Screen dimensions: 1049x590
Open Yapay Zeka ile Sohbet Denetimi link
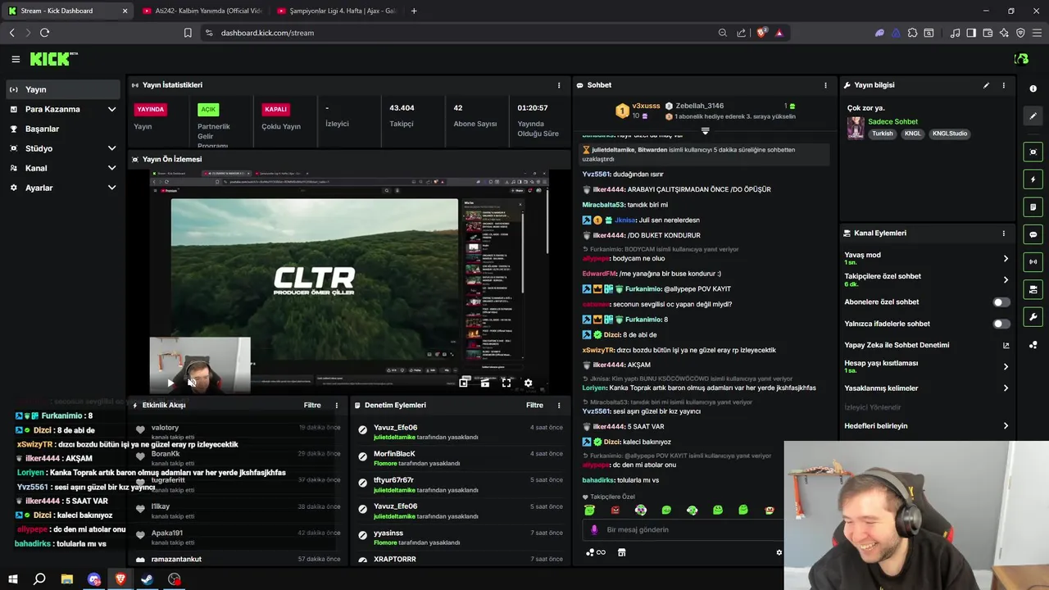(x=927, y=345)
